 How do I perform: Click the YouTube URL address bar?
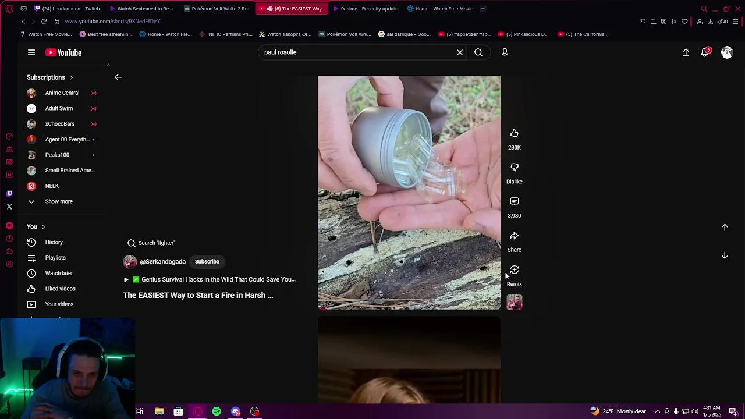pos(113,22)
